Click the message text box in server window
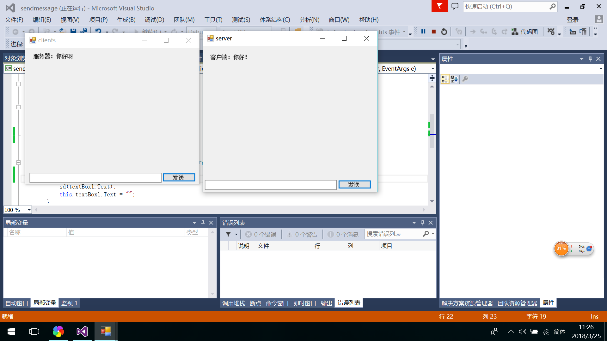This screenshot has height=341, width=607. [x=271, y=185]
